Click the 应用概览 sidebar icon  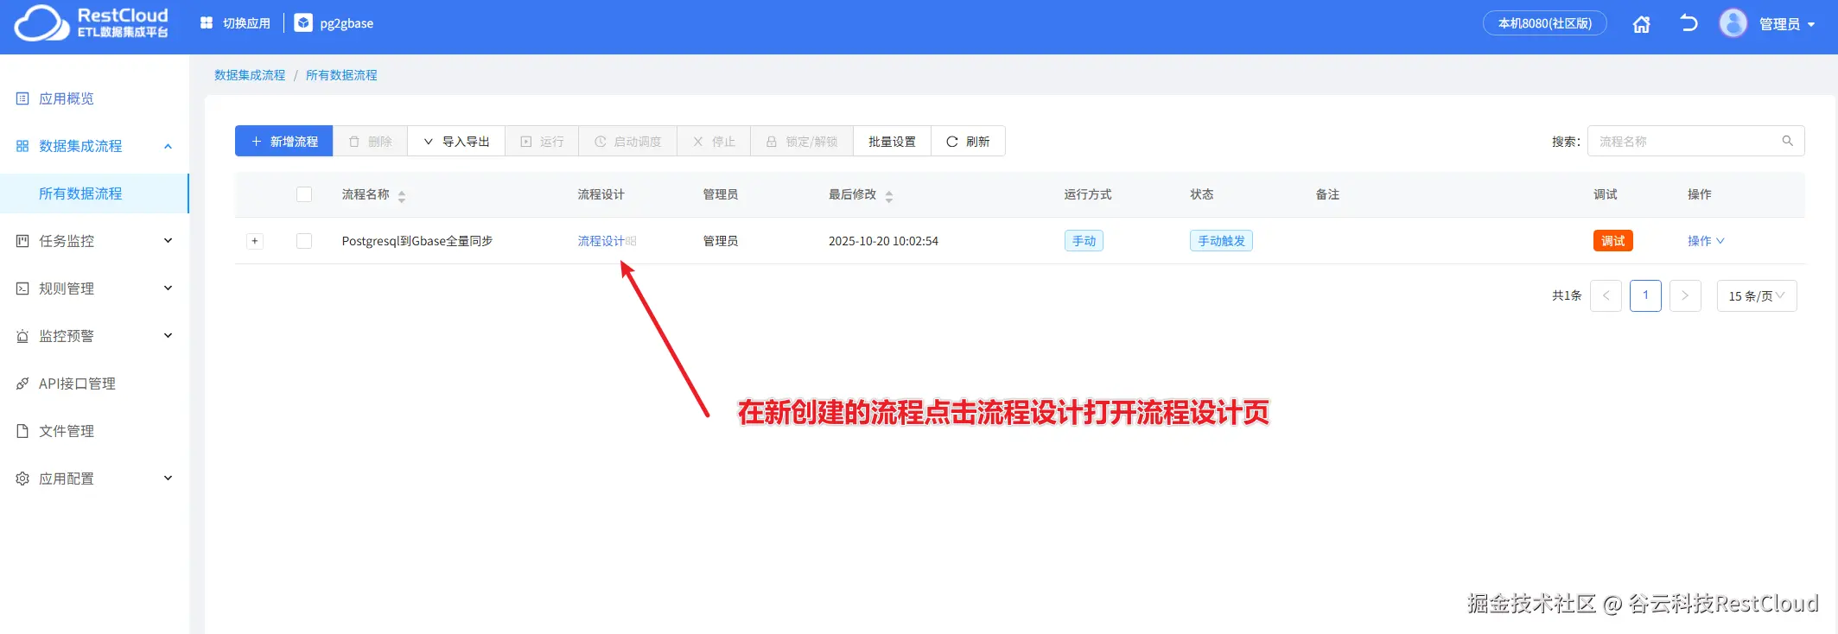(22, 98)
